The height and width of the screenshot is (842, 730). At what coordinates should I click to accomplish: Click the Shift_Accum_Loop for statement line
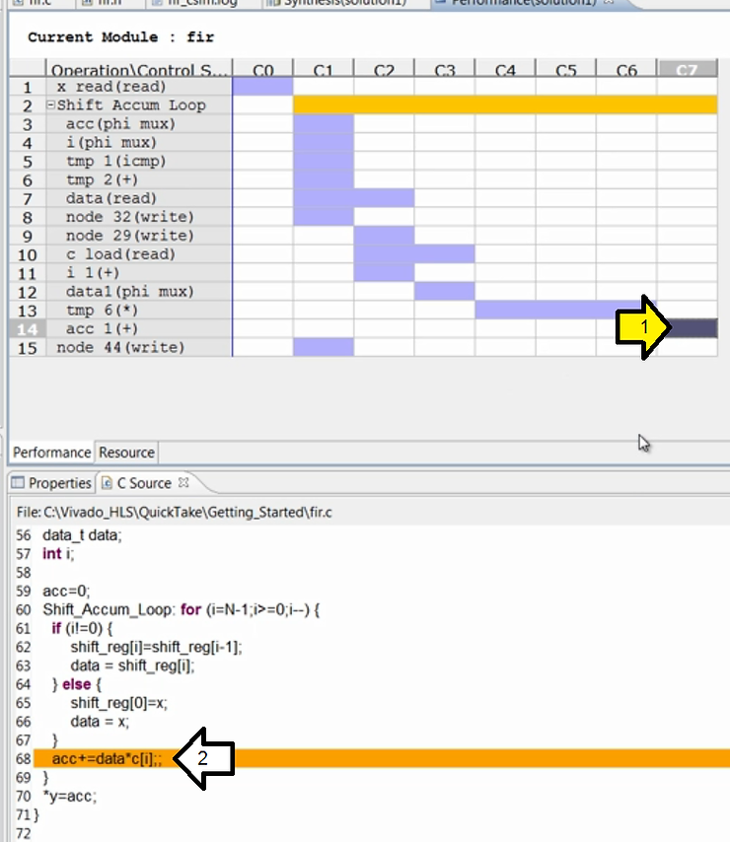182,609
